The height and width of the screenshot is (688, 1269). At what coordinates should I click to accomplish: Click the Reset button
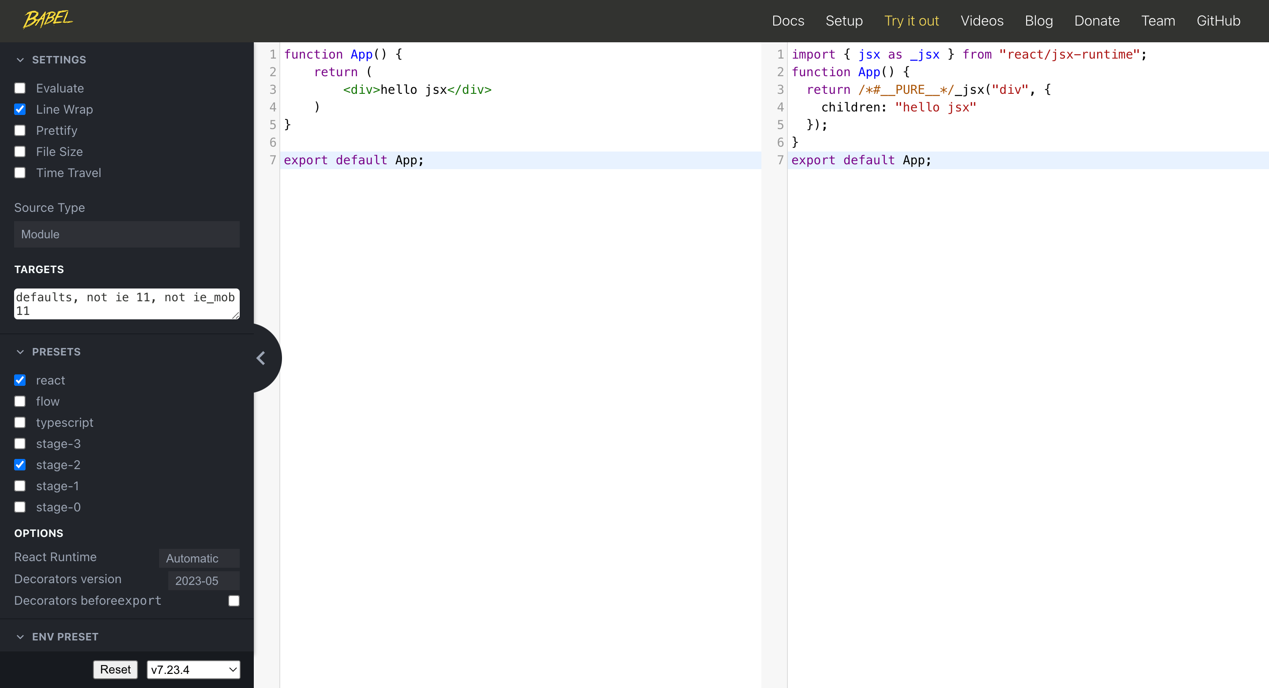[x=115, y=670]
